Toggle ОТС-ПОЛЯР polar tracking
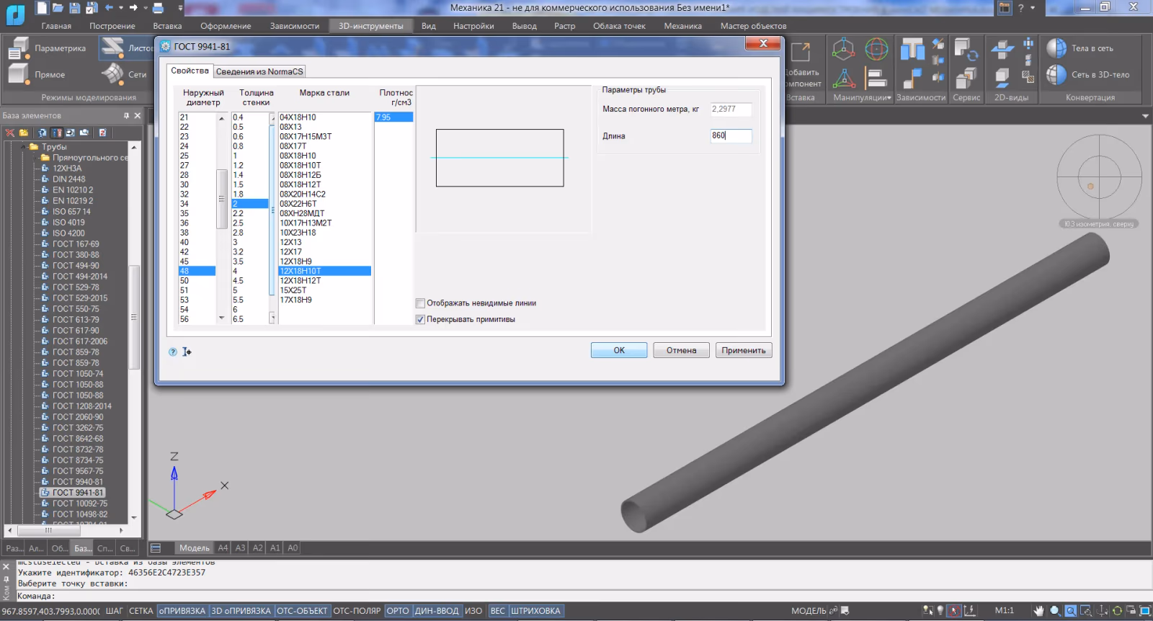 click(357, 611)
